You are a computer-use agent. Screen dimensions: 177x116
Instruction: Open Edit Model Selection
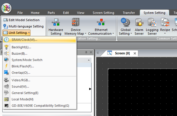click(x=21, y=20)
